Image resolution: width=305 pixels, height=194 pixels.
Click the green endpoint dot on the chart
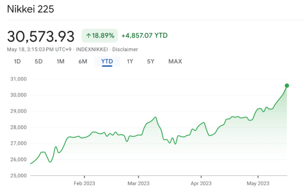(287, 86)
